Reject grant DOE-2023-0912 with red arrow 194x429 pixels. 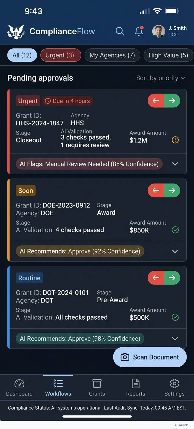coord(156,190)
